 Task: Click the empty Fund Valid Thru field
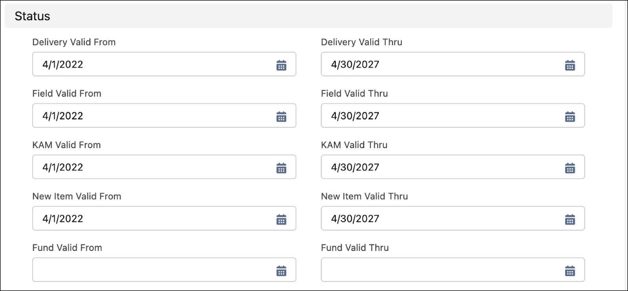pos(442,270)
